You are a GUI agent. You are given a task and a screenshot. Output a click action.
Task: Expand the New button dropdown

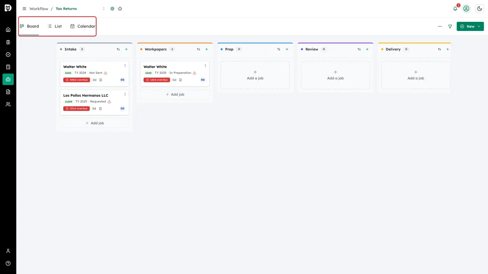click(x=479, y=27)
